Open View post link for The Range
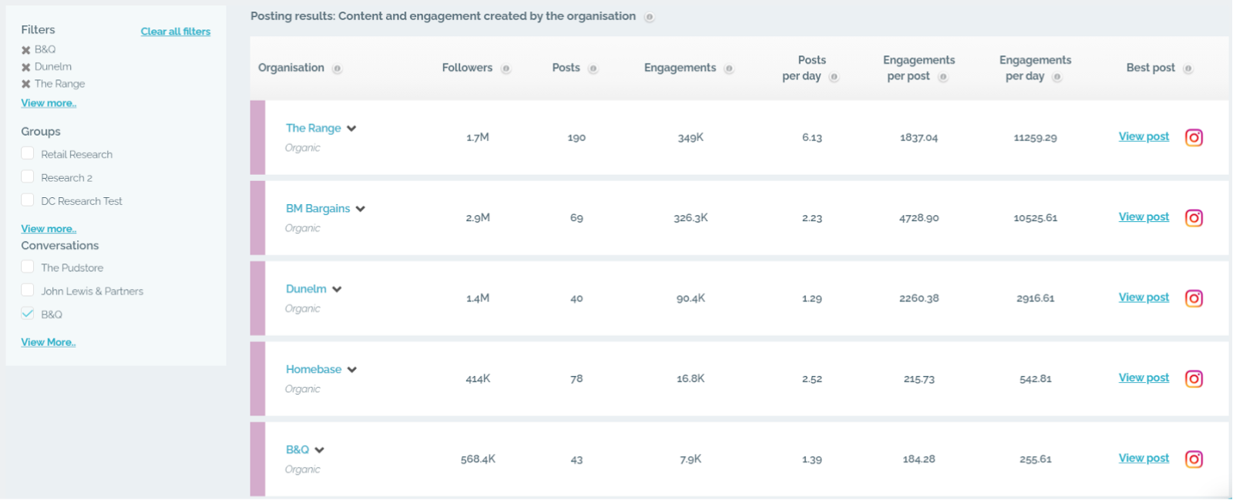 click(x=1144, y=136)
